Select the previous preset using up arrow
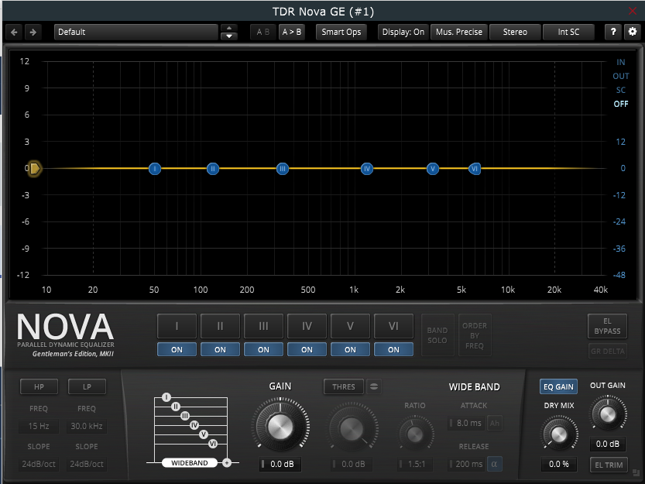 click(x=229, y=28)
